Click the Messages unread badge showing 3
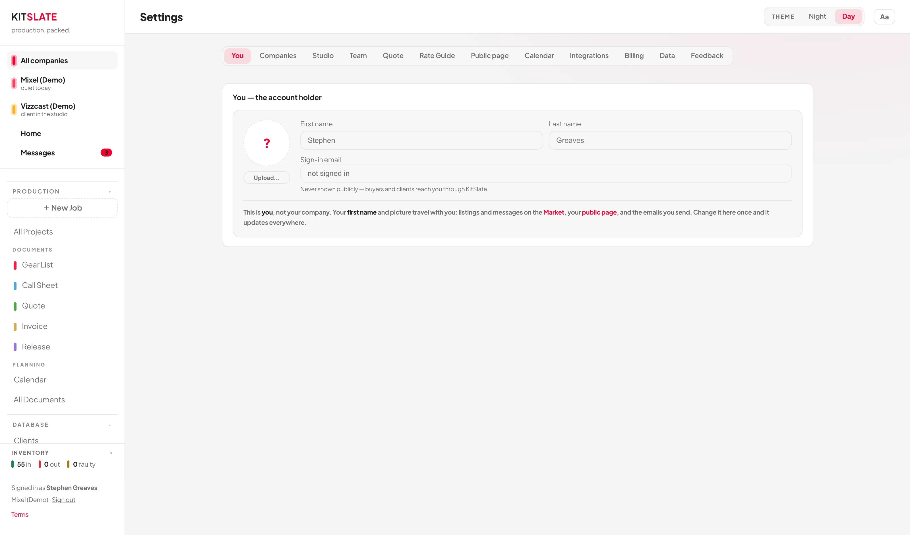This screenshot has width=910, height=535. 106,153
